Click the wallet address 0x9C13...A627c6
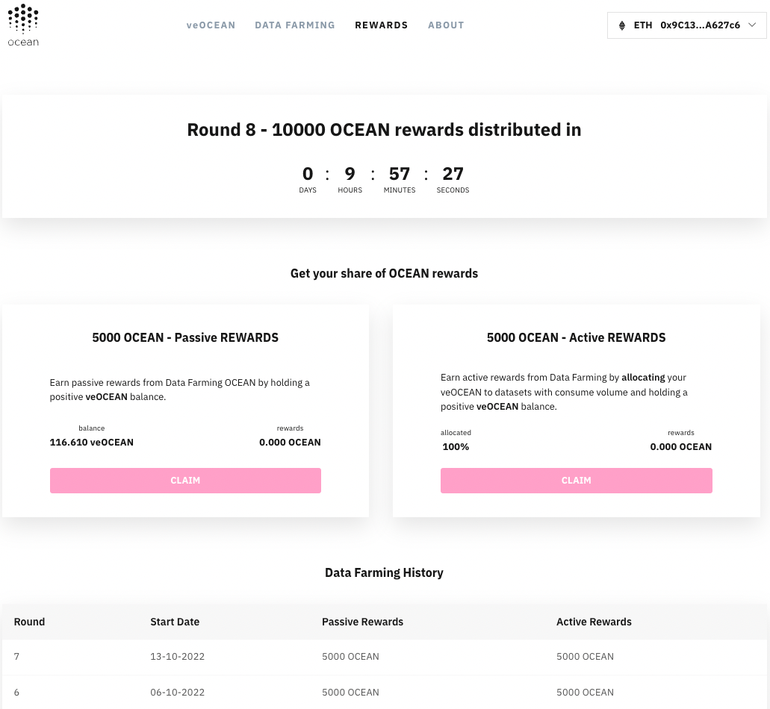The image size is (770, 709). point(700,25)
